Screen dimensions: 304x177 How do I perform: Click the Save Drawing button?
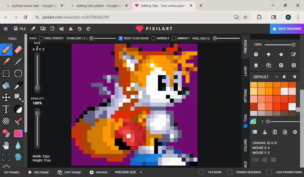[x=287, y=29]
